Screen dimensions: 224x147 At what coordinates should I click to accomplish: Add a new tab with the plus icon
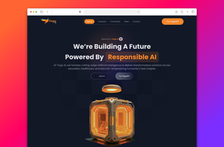pos(187,12)
